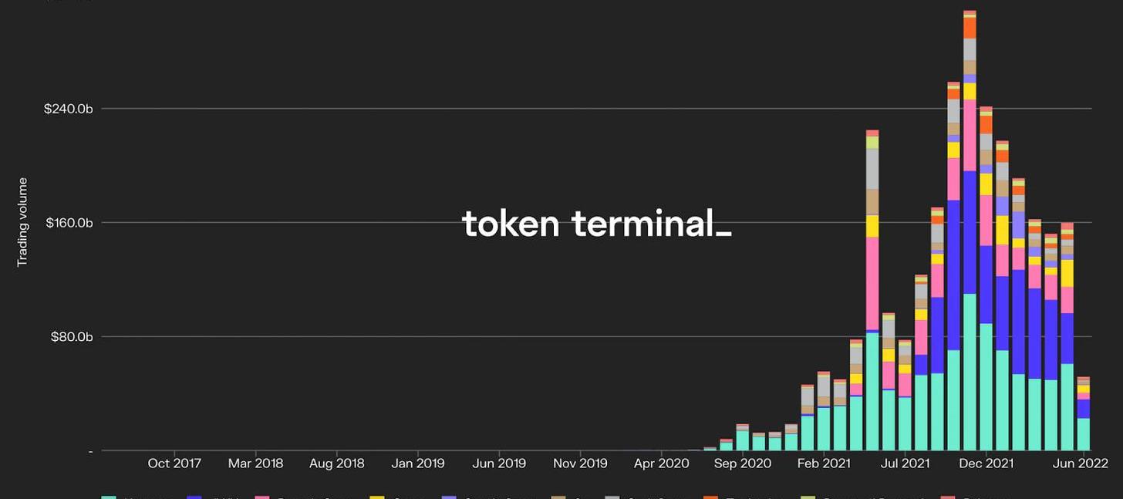Select the pink legend swatch
Image resolution: width=1123 pixels, height=499 pixels.
pos(262,497)
